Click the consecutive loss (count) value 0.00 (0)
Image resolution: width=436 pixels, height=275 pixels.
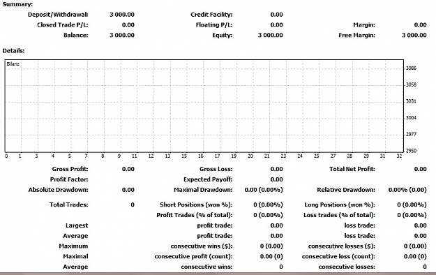pyautogui.click(x=415, y=257)
